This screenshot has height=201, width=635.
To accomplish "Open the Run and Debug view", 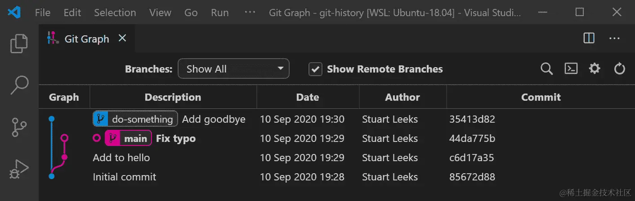I will point(19,170).
